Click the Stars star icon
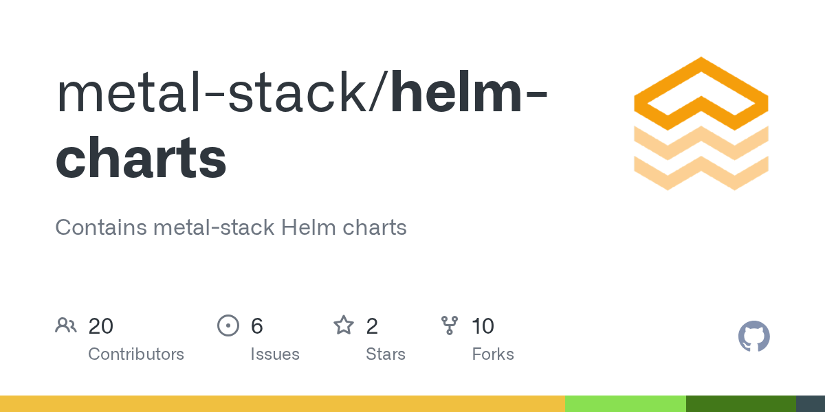The height and width of the screenshot is (412, 825). [x=343, y=325]
